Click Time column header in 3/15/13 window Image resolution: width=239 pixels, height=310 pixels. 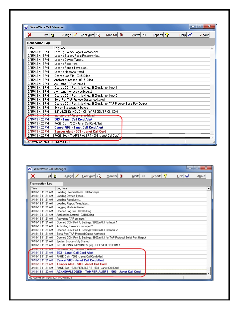[x=40, y=48]
